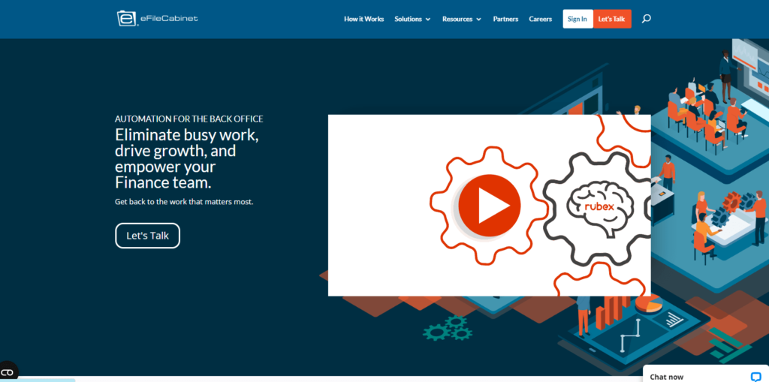
Task: Click 'Get back to the work that matters most.'
Action: pyautogui.click(x=184, y=202)
